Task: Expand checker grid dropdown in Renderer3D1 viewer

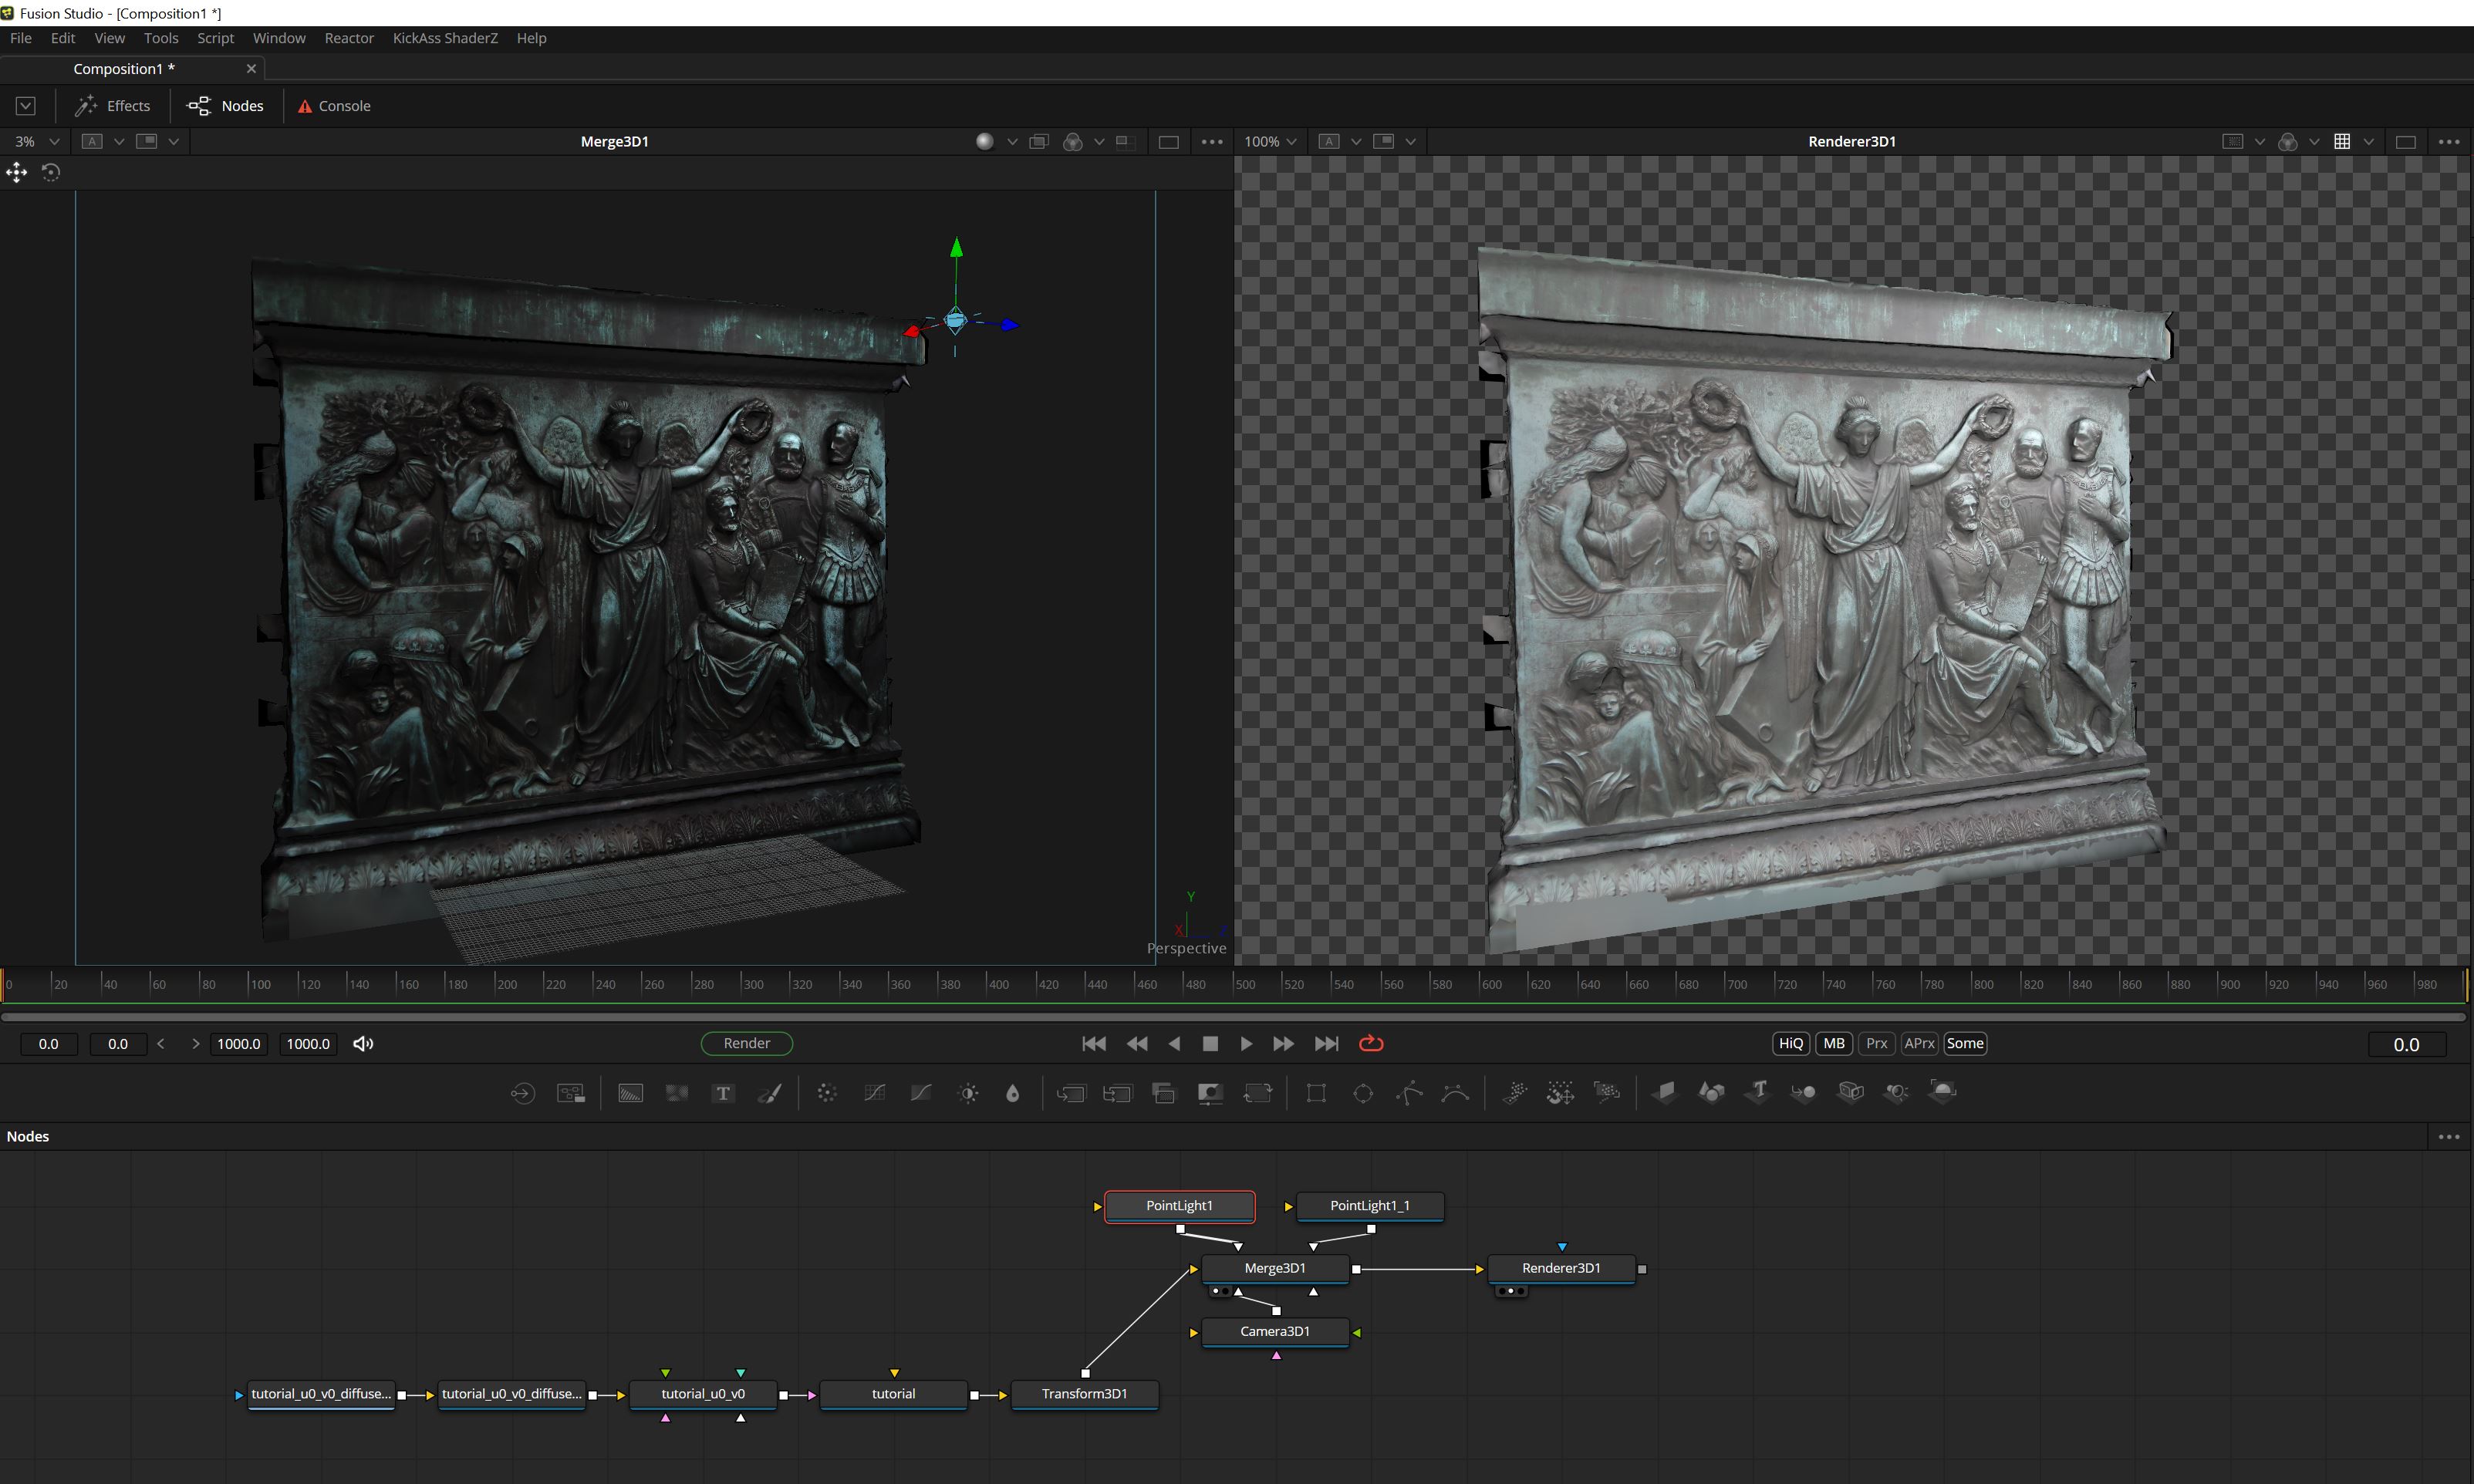Action: (2368, 142)
